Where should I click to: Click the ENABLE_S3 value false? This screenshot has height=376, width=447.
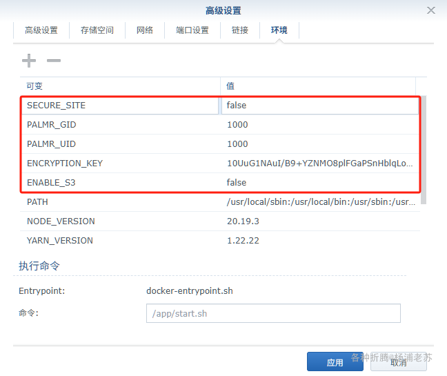pyautogui.click(x=237, y=182)
